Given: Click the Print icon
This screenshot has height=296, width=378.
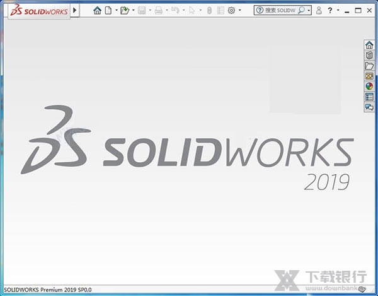Looking at the screenshot, I should point(158,10).
